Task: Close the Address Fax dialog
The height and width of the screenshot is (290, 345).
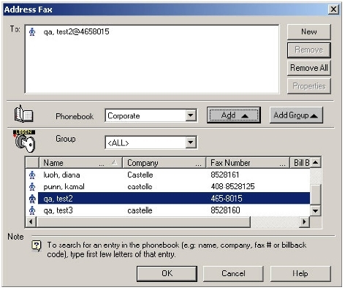Action: 333,9
